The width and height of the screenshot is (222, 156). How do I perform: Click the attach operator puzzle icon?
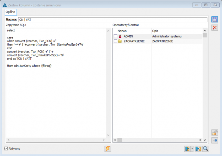tap(187, 149)
